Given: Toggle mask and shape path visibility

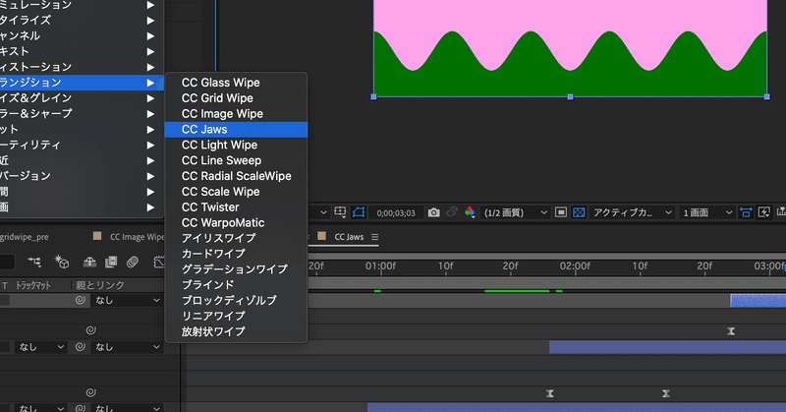Looking at the screenshot, I should [x=359, y=212].
